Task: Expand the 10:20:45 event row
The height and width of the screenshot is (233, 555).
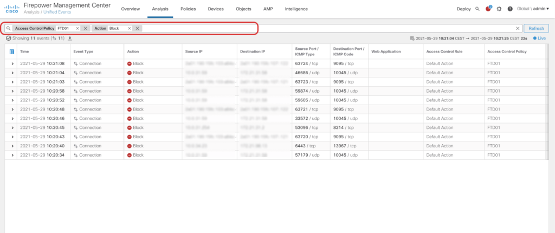Action: (x=12, y=127)
